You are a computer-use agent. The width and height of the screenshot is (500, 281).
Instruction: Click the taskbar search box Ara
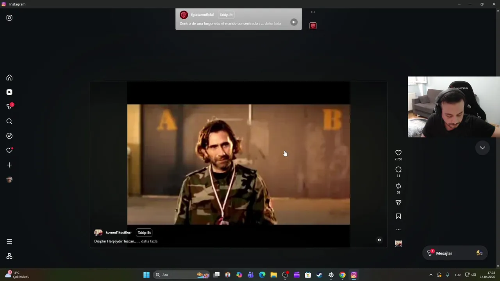[182, 275]
